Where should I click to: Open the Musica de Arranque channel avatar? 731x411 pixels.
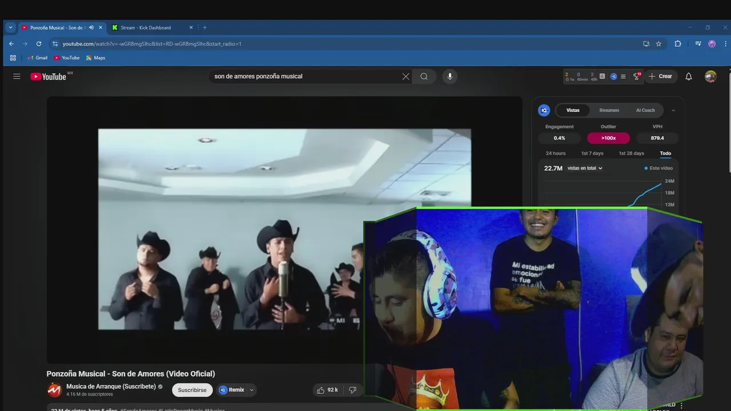click(x=54, y=390)
